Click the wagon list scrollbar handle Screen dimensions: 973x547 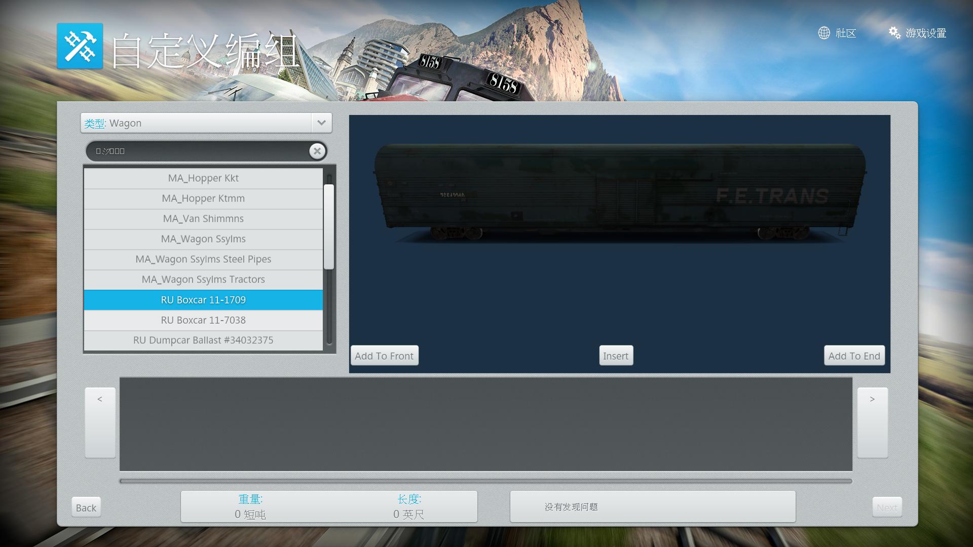pyautogui.click(x=329, y=226)
